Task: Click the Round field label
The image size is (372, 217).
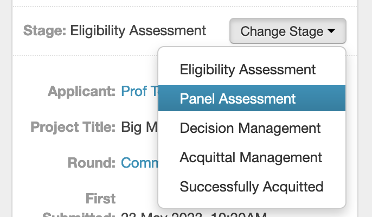Action: click(91, 162)
